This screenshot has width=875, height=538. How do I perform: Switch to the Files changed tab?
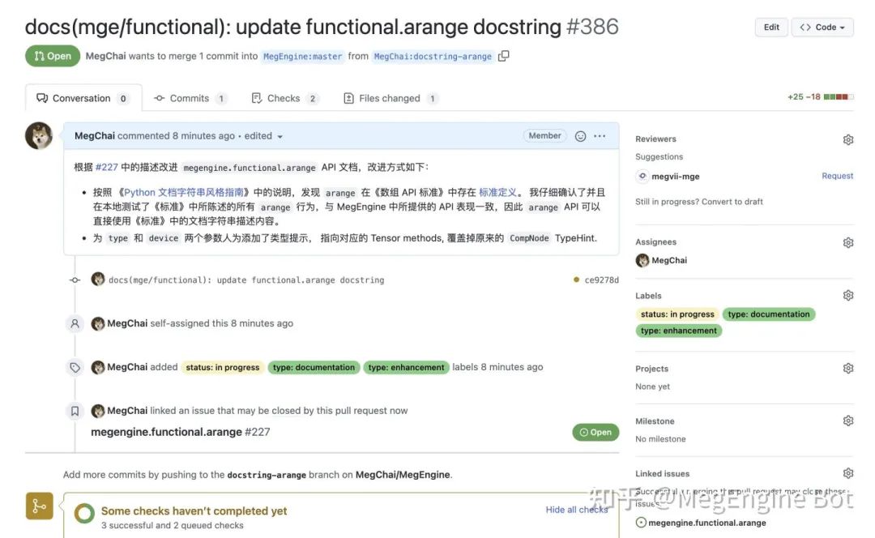tap(390, 98)
